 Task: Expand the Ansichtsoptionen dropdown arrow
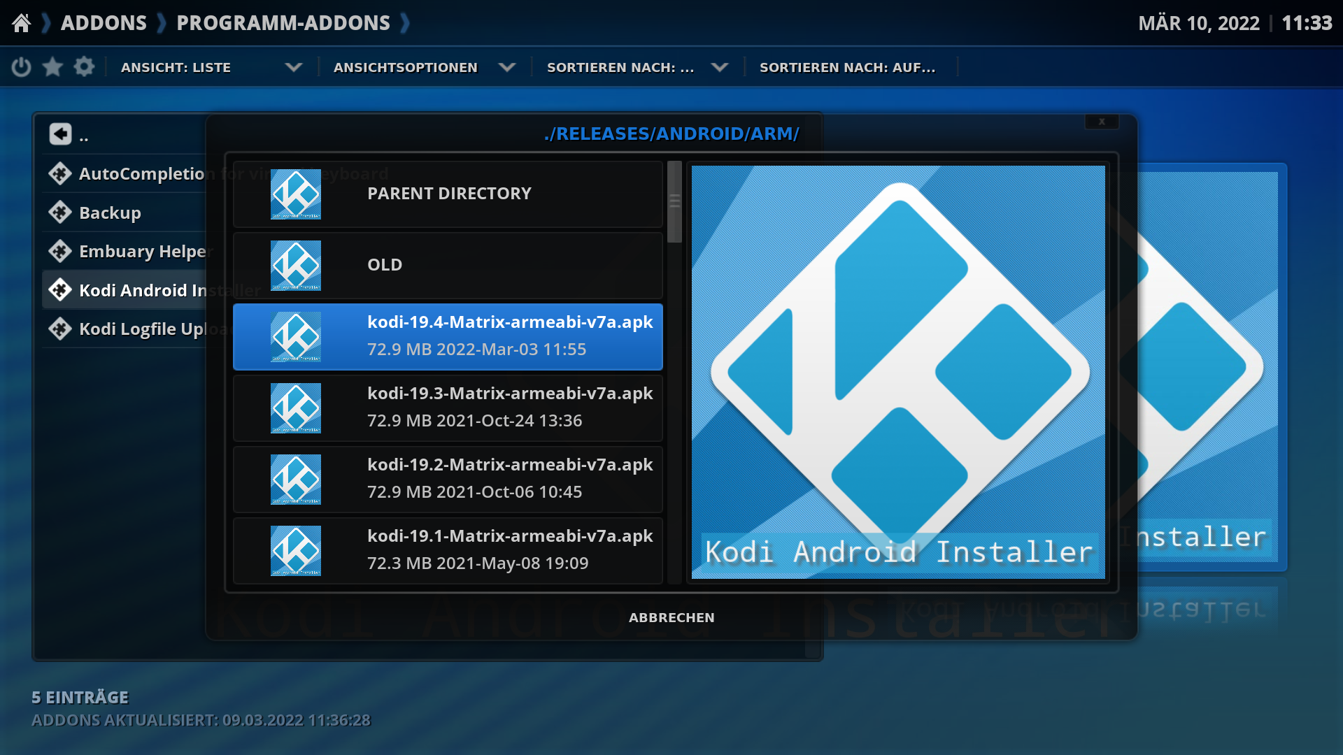[507, 67]
